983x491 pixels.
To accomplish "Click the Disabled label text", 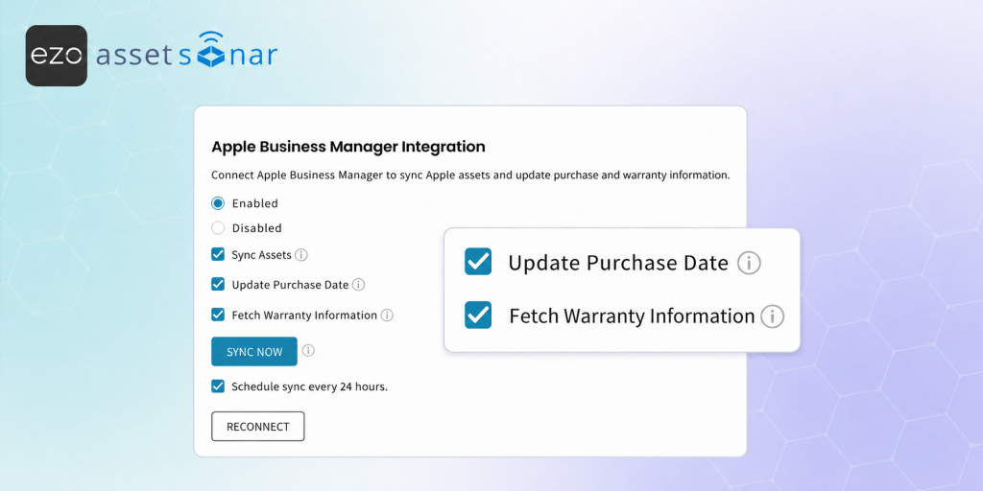I will [x=257, y=228].
